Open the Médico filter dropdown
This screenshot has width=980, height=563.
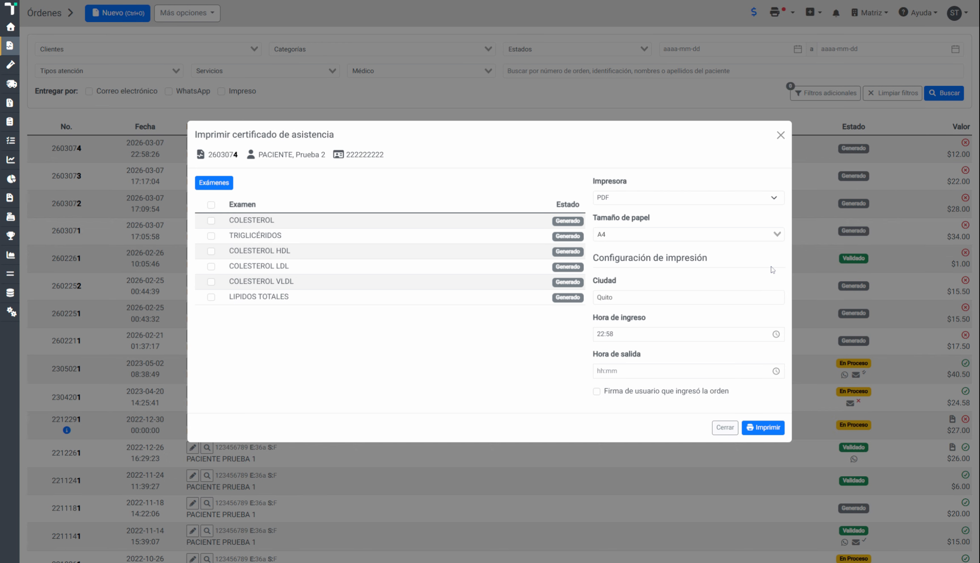421,71
